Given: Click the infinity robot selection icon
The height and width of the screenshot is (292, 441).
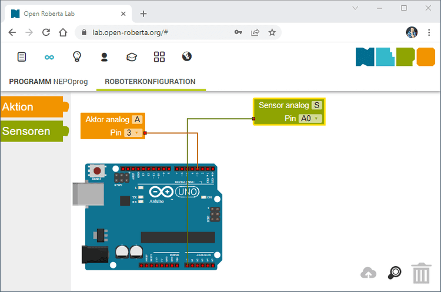Looking at the screenshot, I should click(x=49, y=57).
